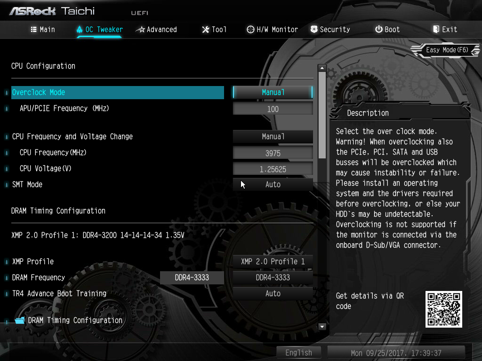Go to the Exit tab
The image size is (482, 361).
coord(445,30)
